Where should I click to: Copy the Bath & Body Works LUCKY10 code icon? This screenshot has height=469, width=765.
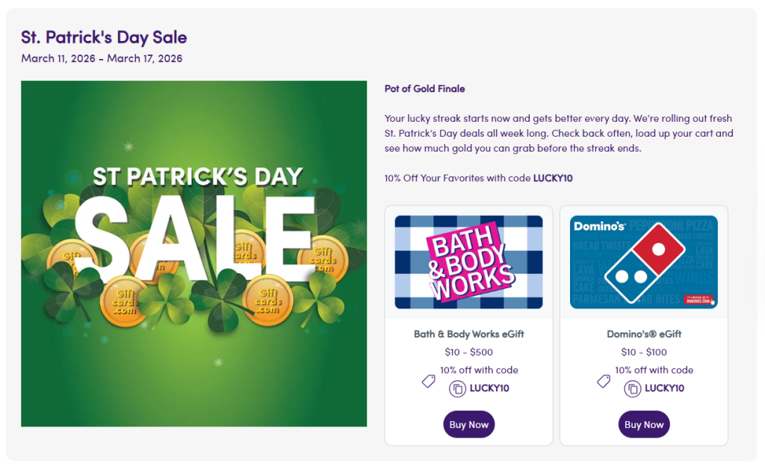(x=457, y=388)
